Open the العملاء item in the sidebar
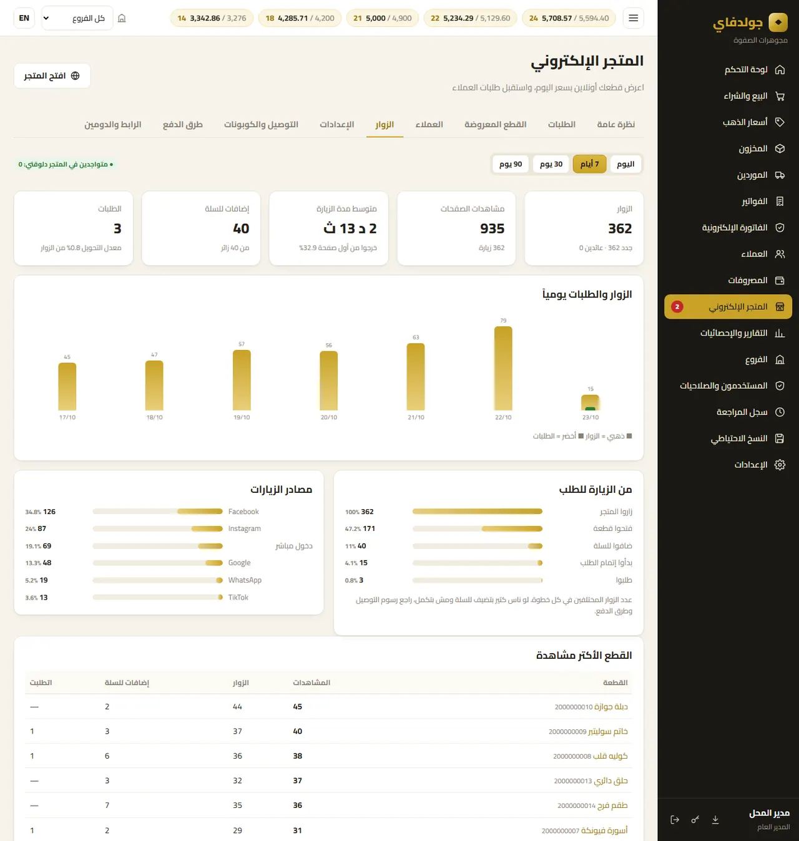Image resolution: width=799 pixels, height=841 pixels. point(728,254)
